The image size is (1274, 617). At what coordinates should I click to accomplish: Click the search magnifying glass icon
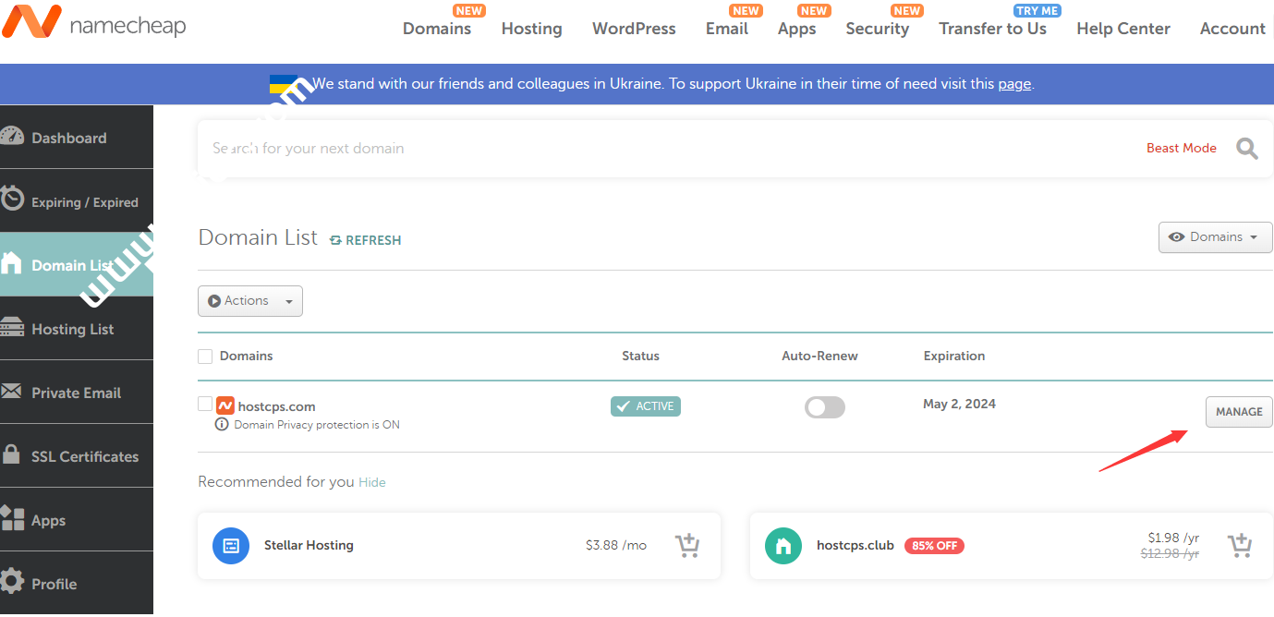[x=1246, y=148]
